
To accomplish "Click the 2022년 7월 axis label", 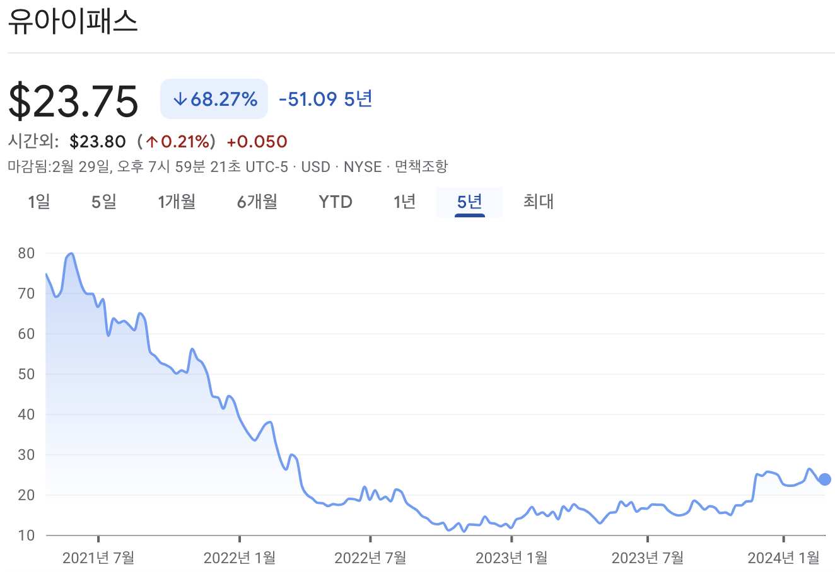I will [x=371, y=557].
